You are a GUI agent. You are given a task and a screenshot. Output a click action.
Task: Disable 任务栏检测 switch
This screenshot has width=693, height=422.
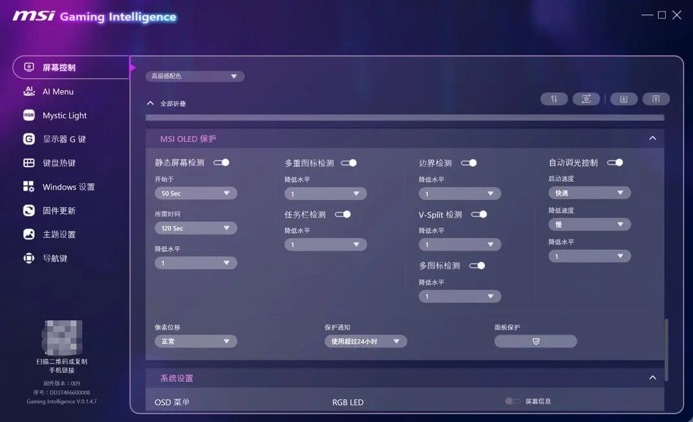click(x=343, y=214)
